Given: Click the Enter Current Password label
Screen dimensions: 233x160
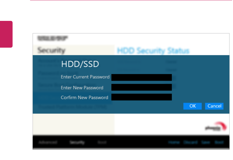Looking at the screenshot, I should point(85,77).
